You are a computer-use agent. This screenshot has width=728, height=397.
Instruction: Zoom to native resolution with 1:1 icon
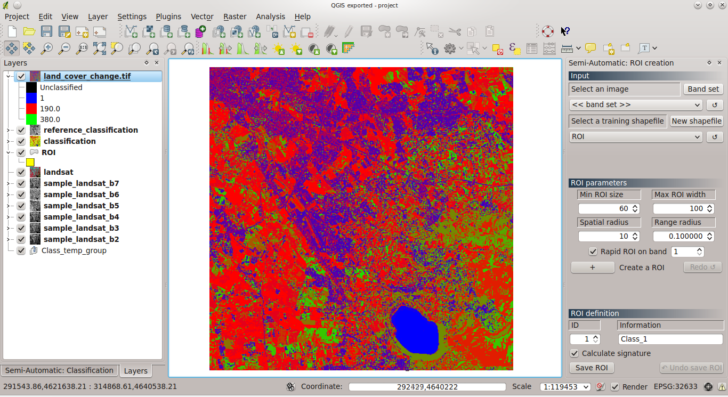click(x=82, y=48)
